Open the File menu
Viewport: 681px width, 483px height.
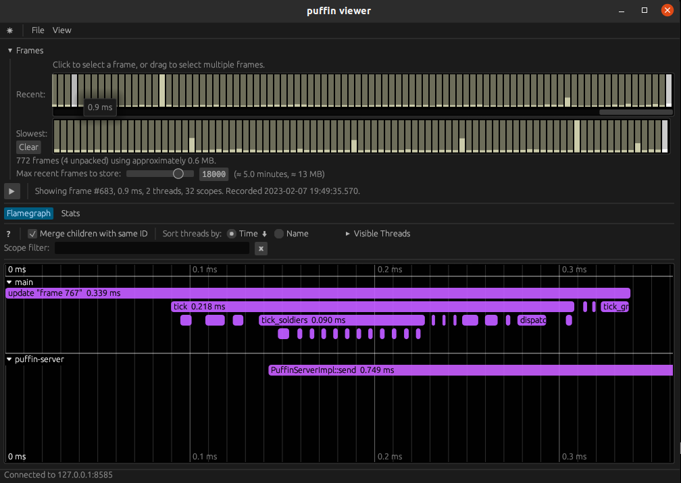pos(38,30)
